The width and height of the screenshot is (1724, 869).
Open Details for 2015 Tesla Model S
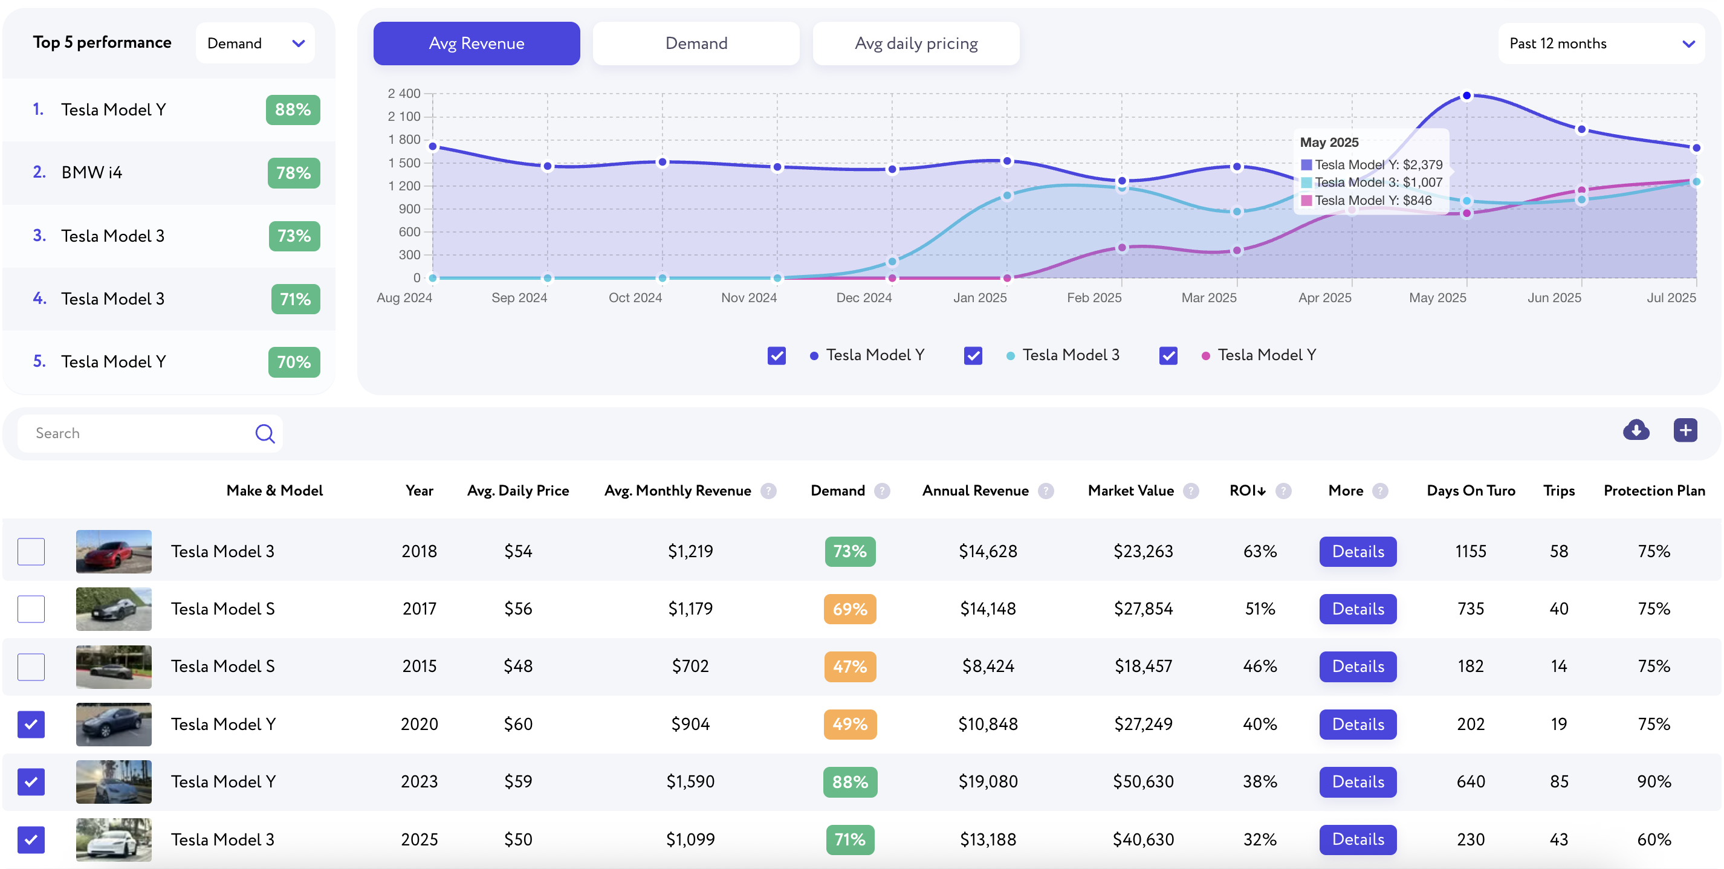1358,667
